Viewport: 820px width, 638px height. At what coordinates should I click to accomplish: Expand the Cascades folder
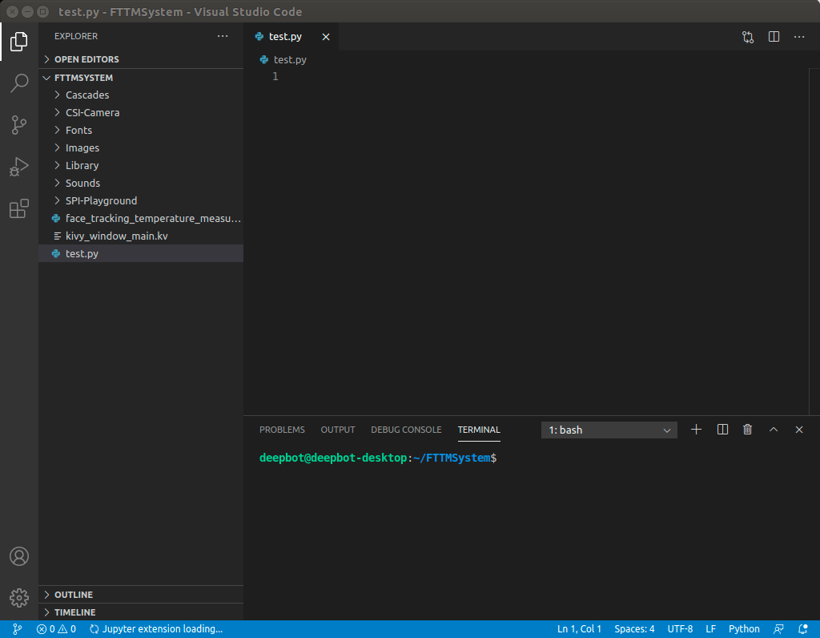(141, 95)
